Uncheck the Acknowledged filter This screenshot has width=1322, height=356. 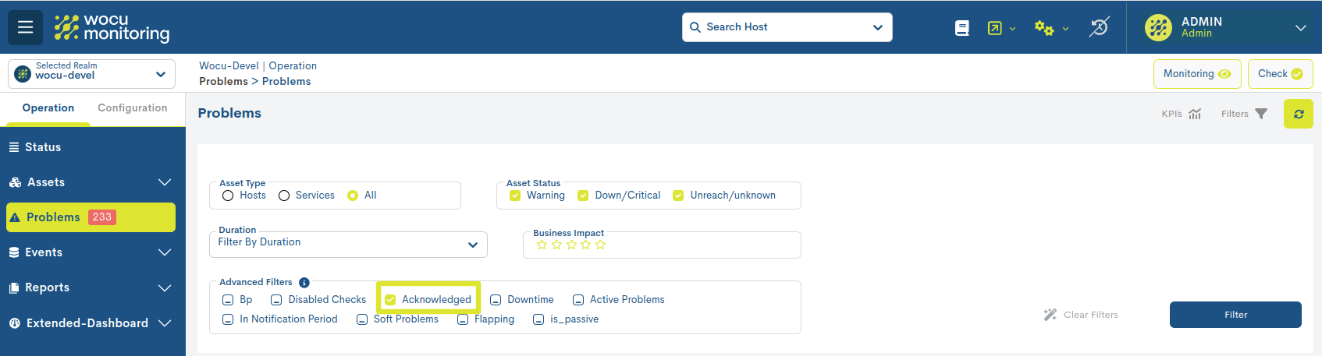(x=390, y=300)
